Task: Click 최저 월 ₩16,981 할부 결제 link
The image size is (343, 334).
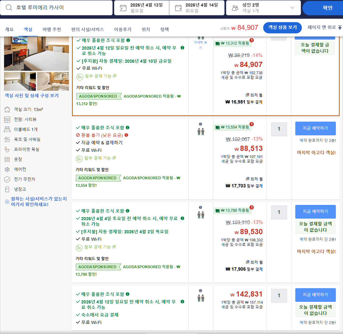Action: click(244, 99)
